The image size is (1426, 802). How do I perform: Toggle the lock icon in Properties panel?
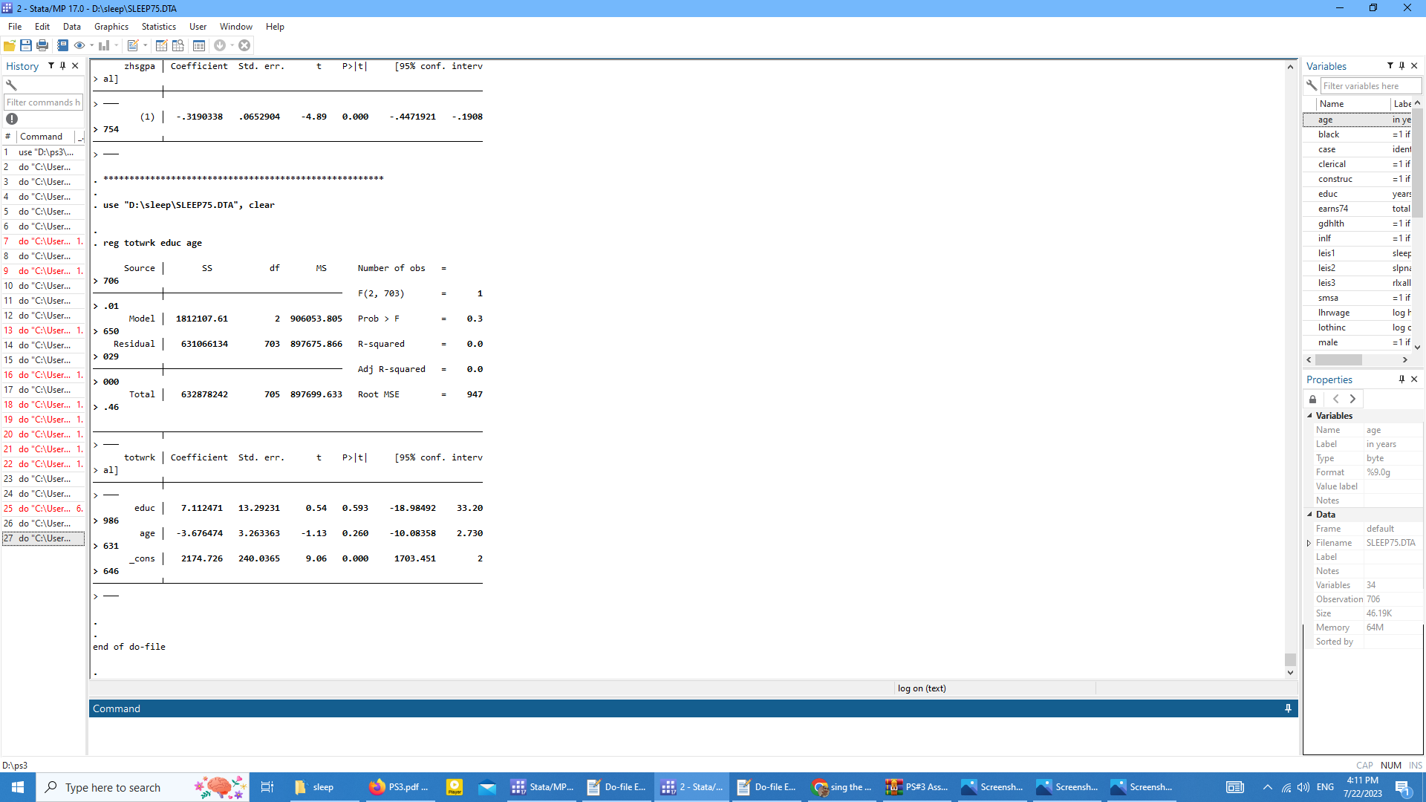tap(1313, 399)
